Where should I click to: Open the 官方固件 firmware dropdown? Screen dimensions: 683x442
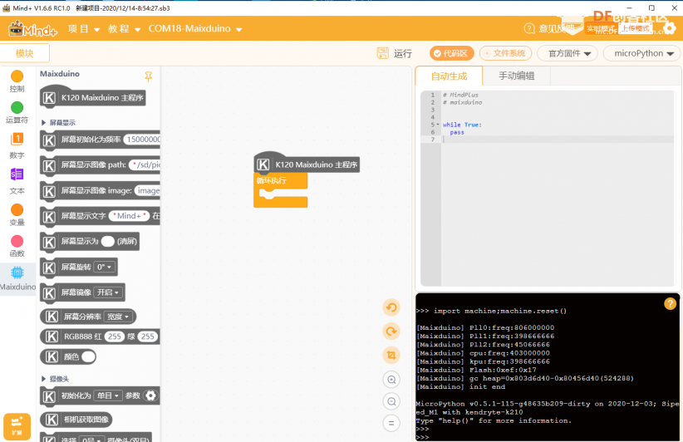569,53
